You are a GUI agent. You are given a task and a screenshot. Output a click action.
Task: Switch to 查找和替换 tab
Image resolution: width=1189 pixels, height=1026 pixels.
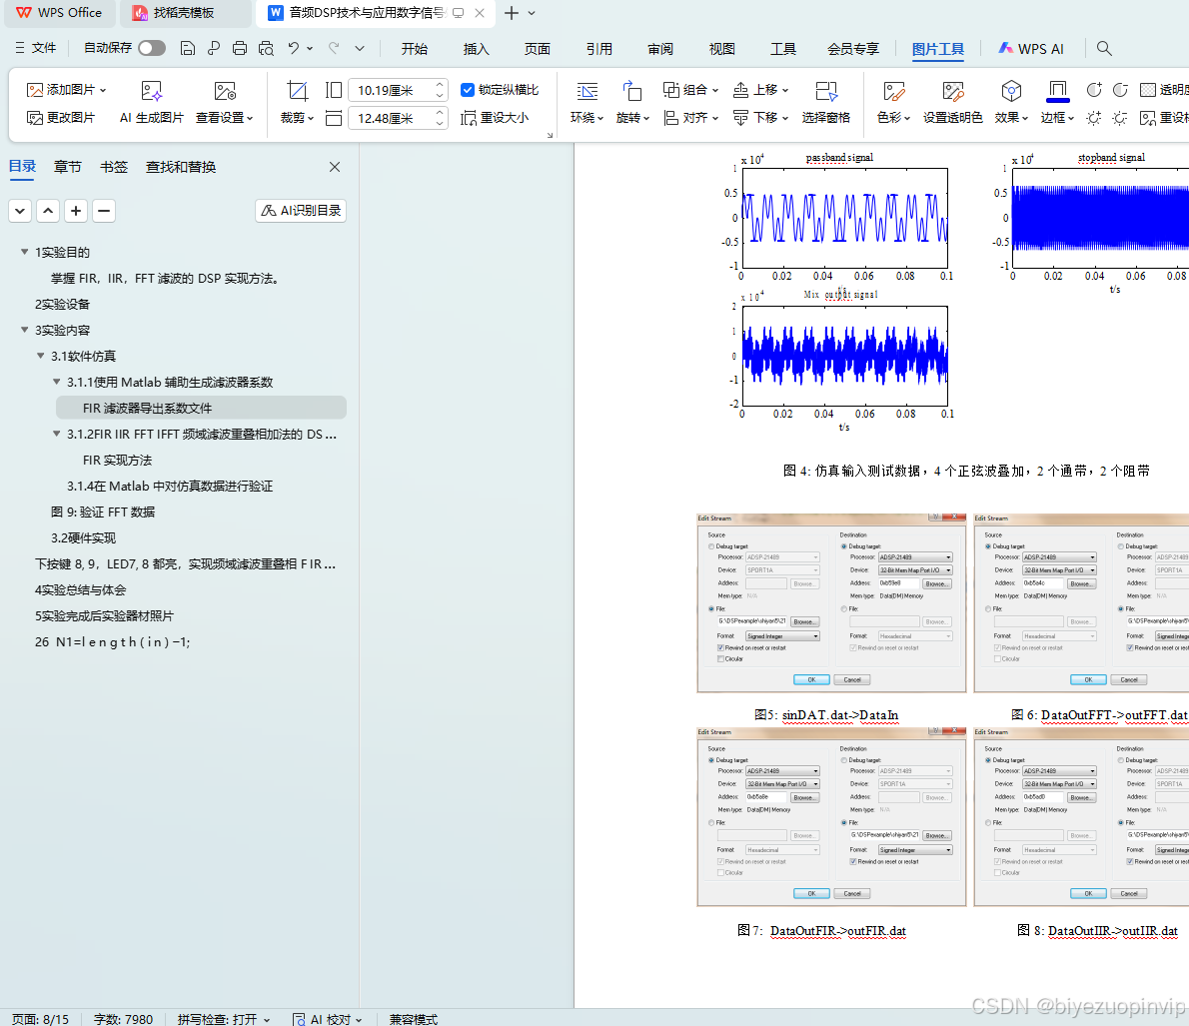pyautogui.click(x=181, y=167)
